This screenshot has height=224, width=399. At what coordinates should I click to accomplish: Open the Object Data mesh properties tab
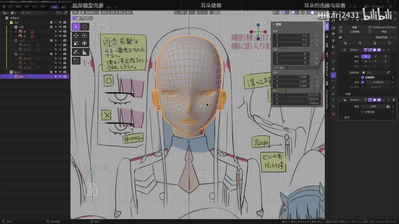click(333, 100)
